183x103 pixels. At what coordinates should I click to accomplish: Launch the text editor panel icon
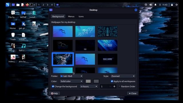point(23,5)
